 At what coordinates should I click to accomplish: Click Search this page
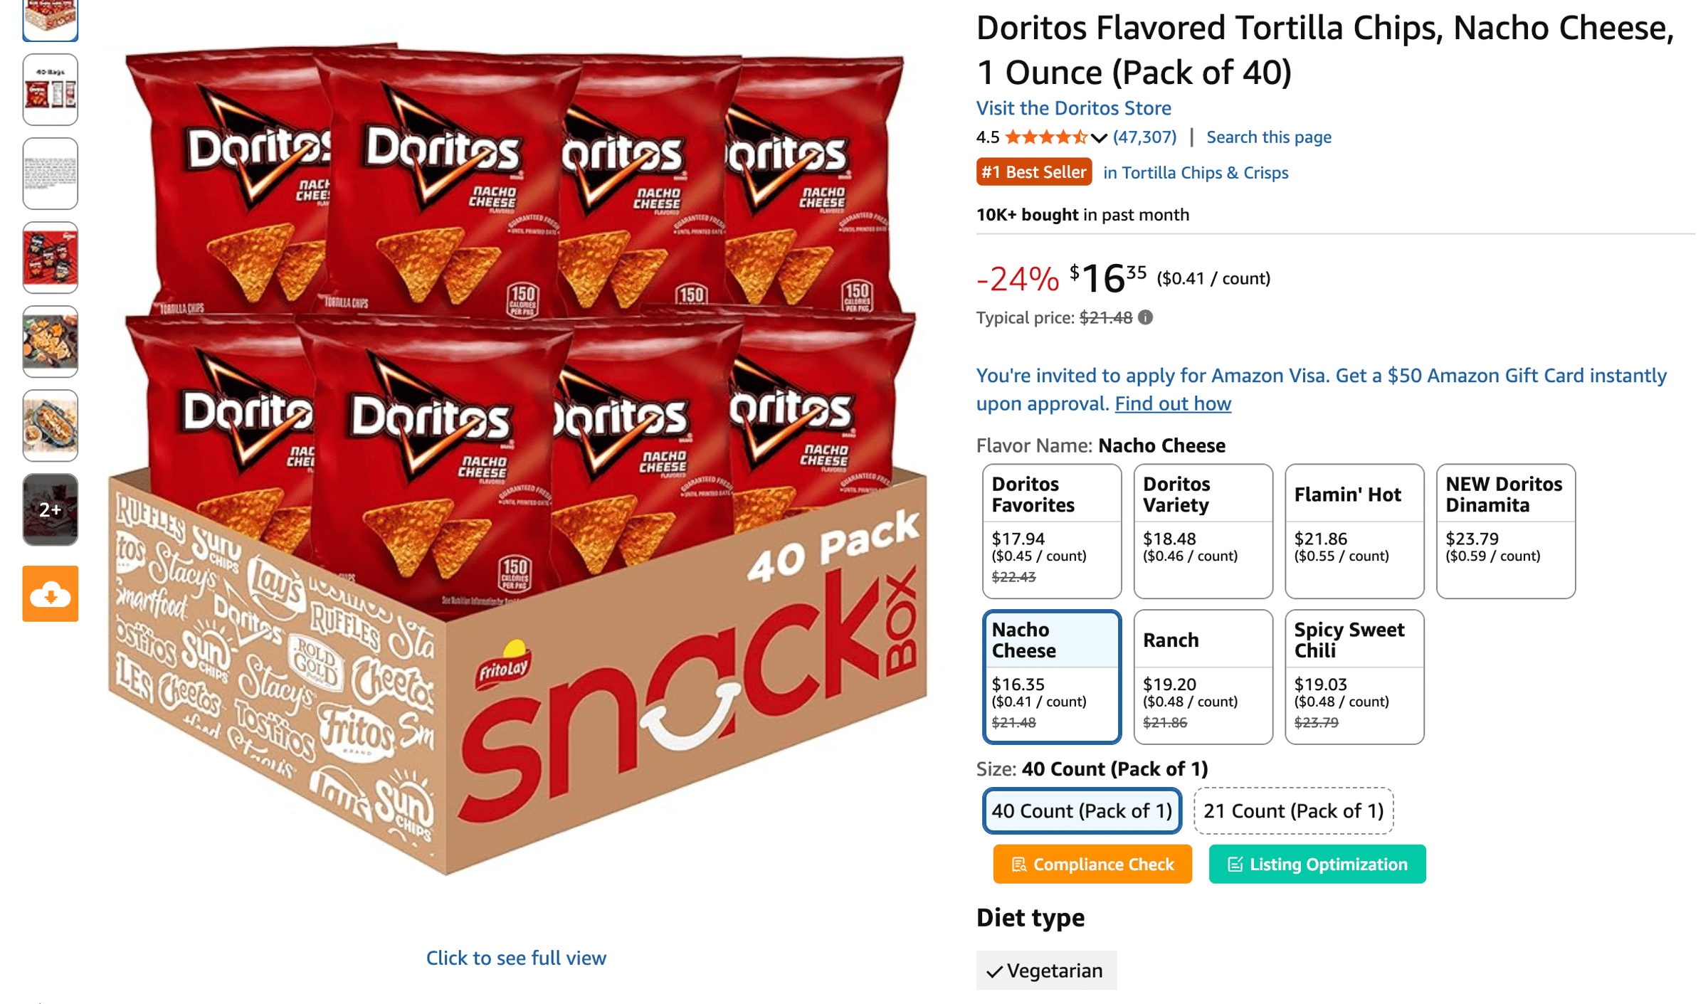(x=1267, y=137)
